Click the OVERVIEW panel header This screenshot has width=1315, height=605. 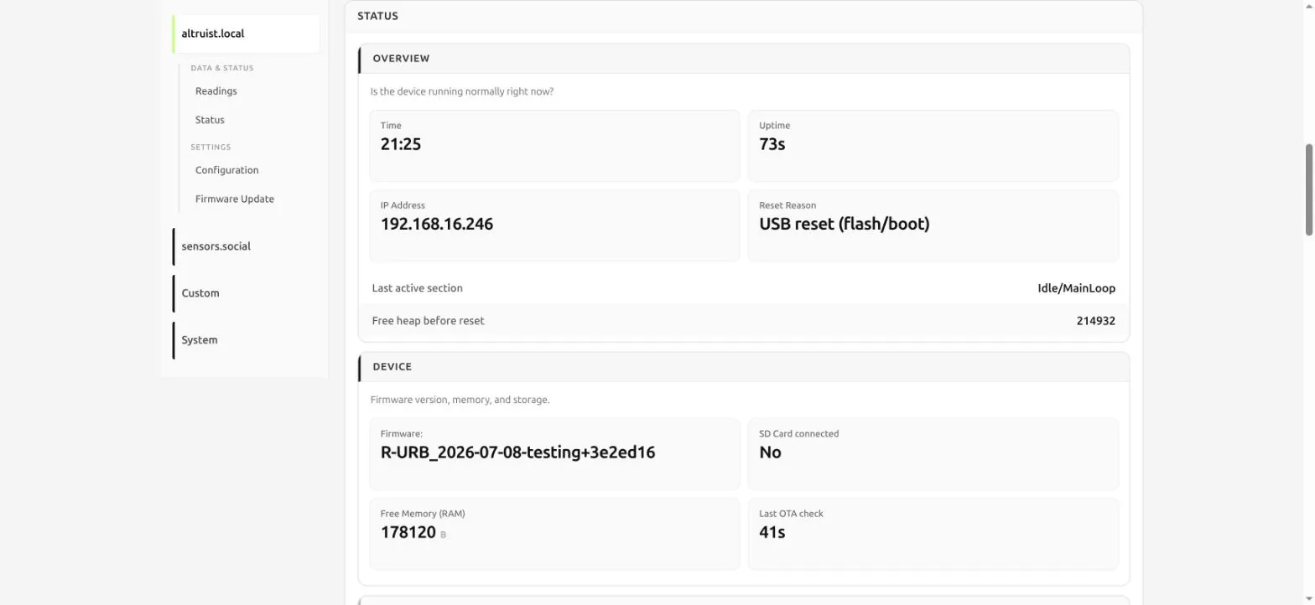coord(744,59)
